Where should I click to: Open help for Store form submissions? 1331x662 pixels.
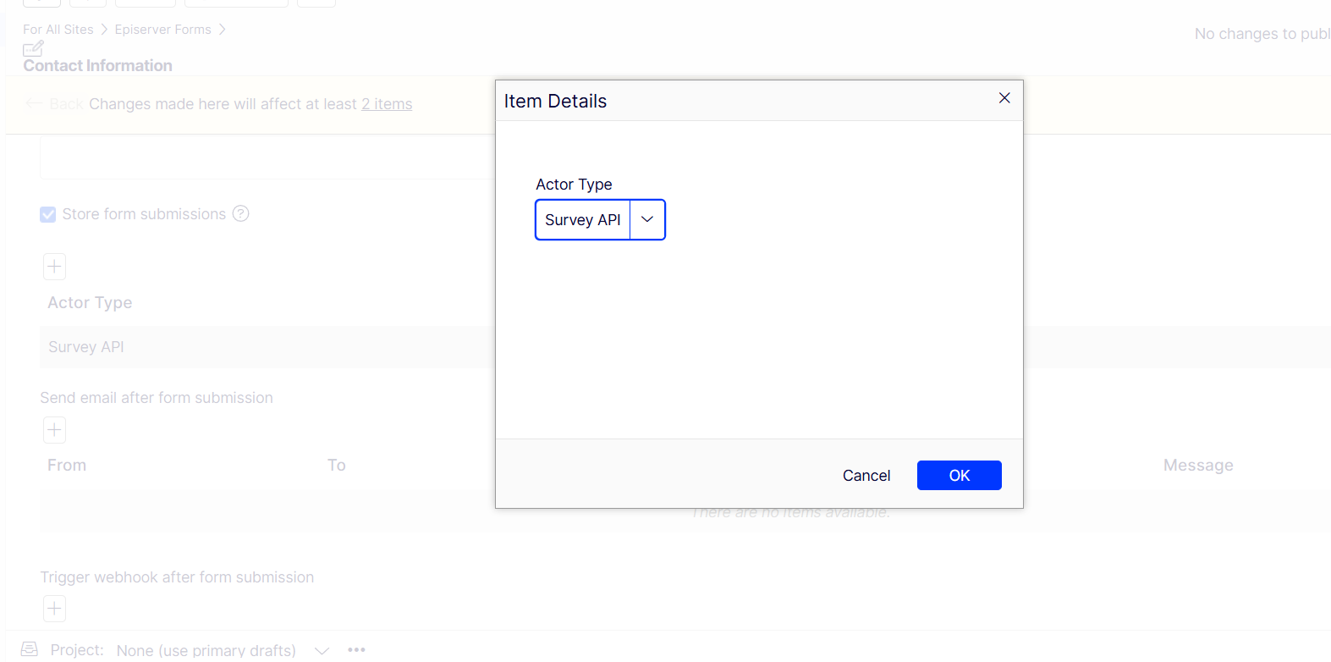[241, 214]
